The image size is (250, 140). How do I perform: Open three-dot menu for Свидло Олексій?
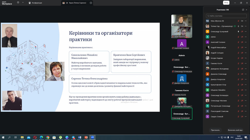(246, 117)
